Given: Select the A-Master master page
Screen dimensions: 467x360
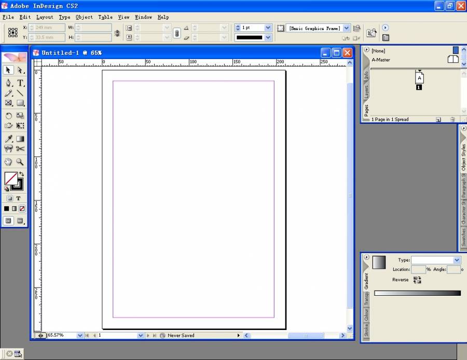Looking at the screenshot, I should [x=381, y=60].
